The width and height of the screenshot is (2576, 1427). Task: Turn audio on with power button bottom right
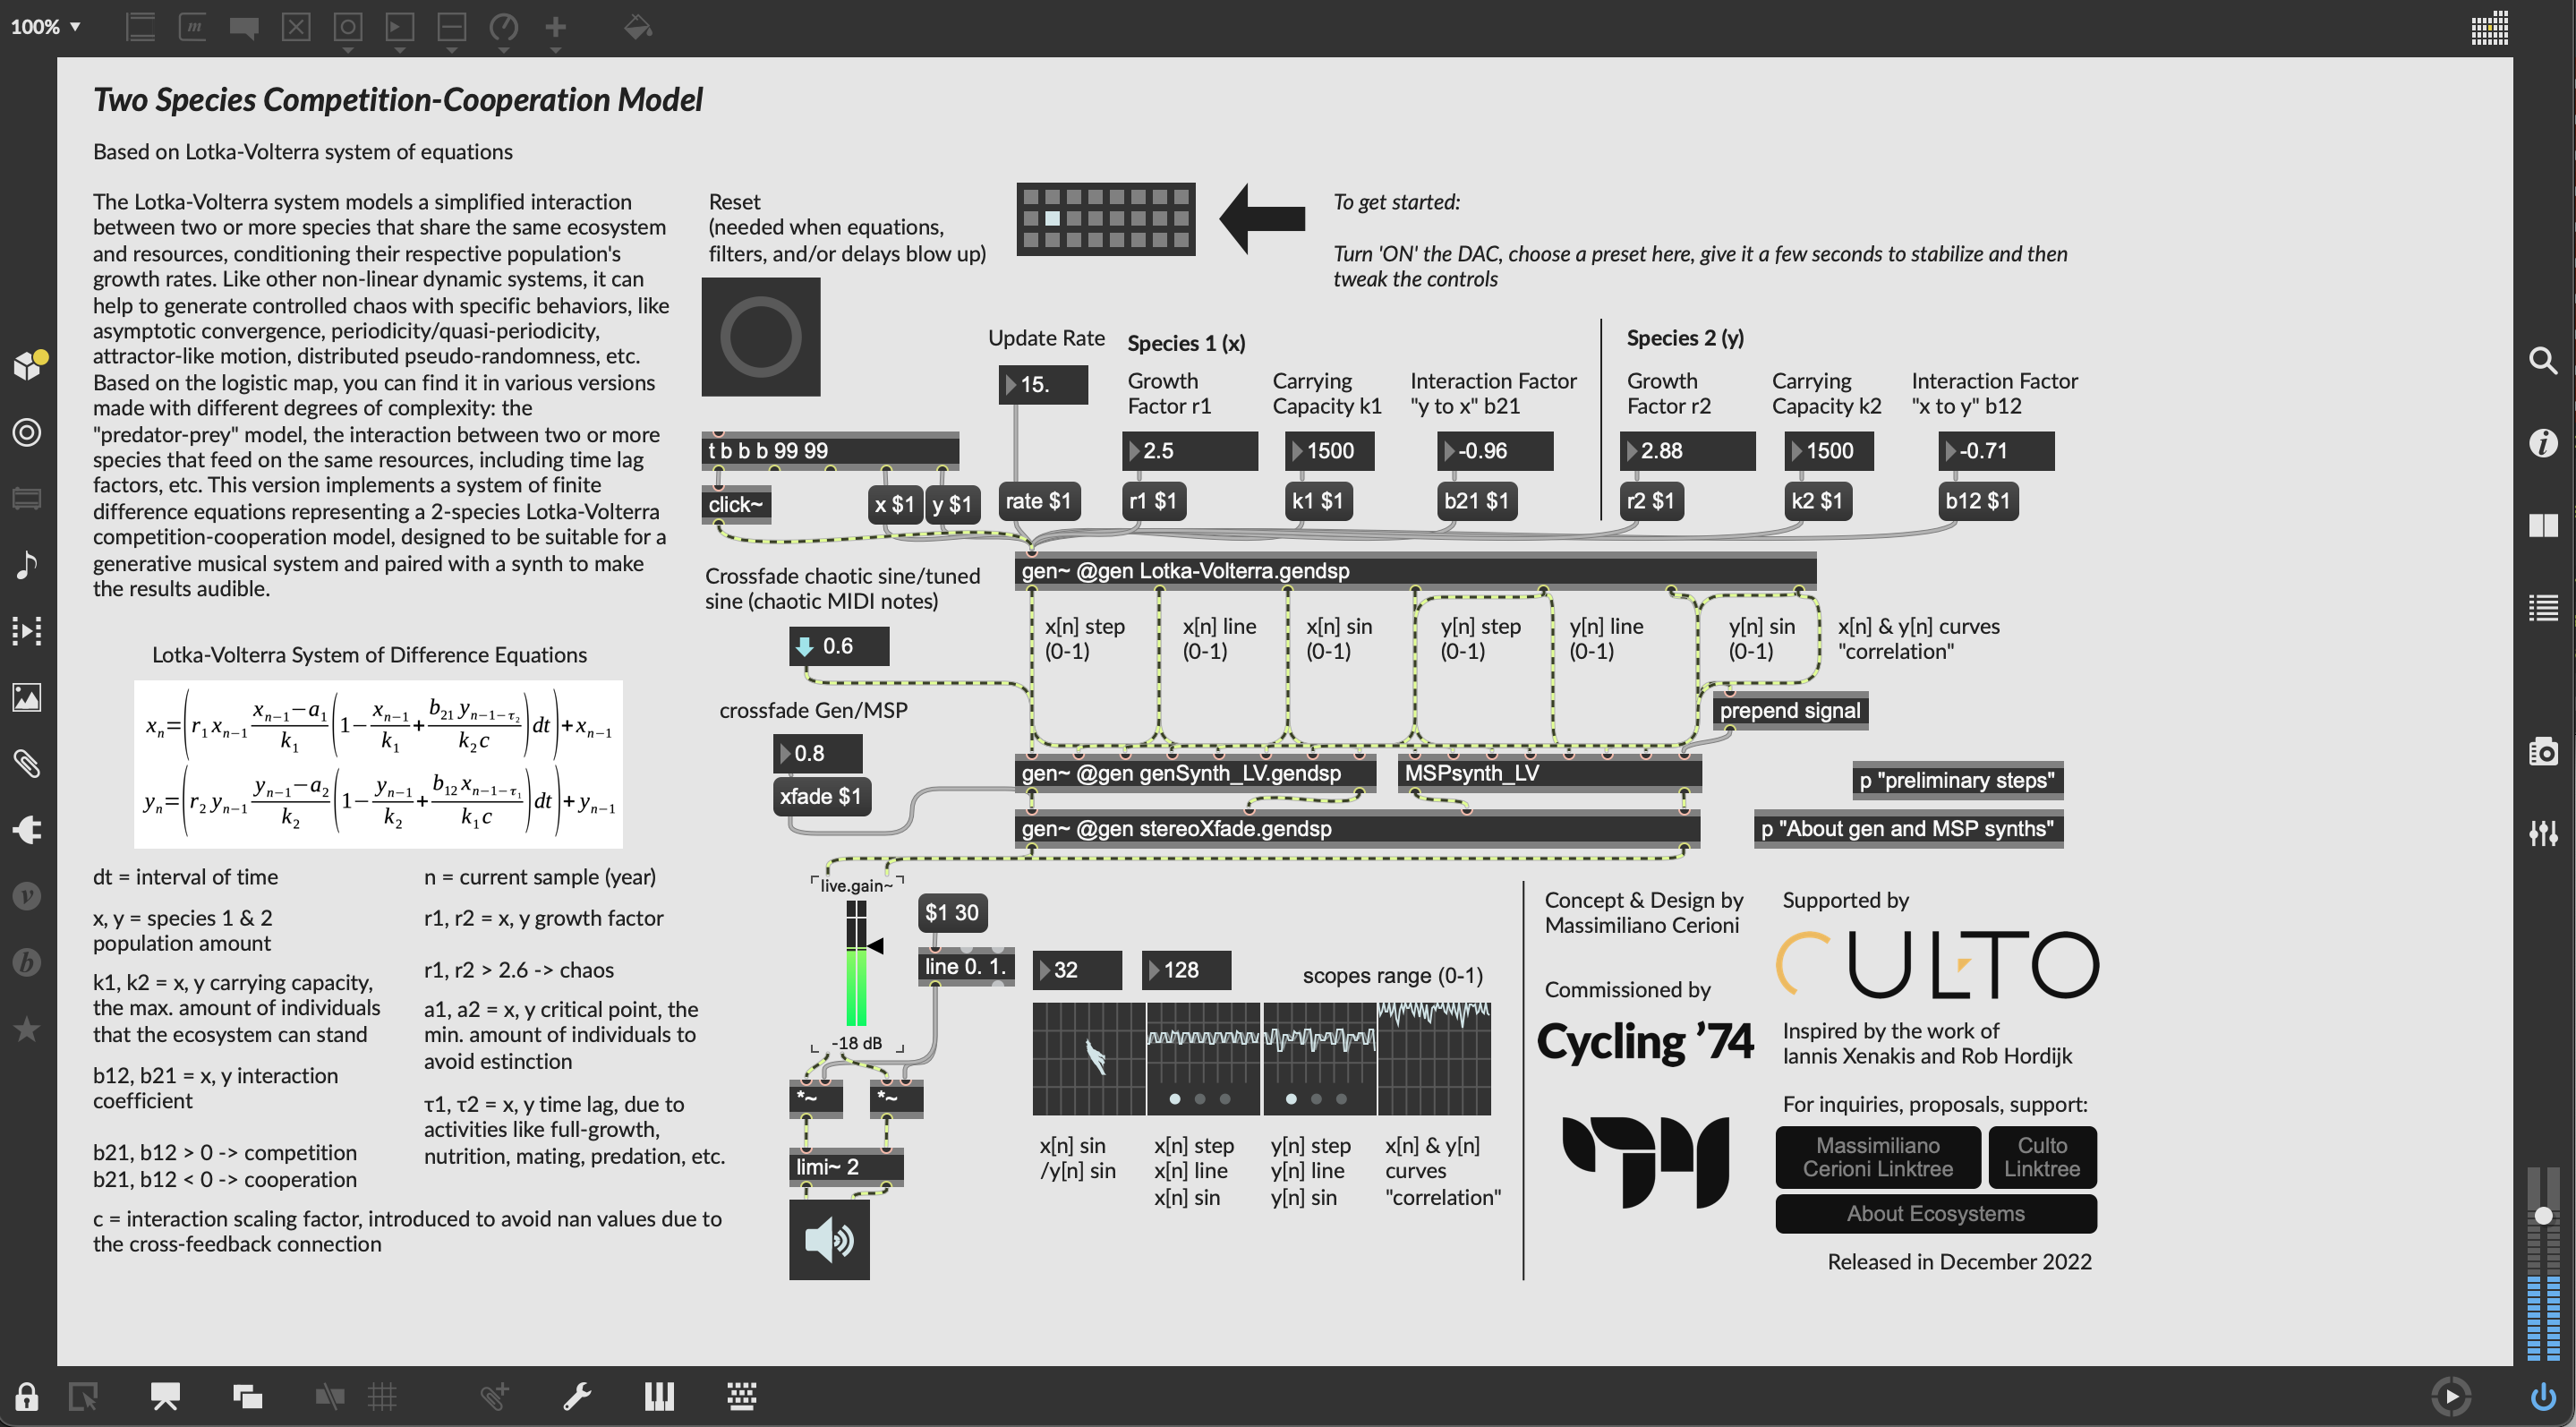(x=2543, y=1396)
